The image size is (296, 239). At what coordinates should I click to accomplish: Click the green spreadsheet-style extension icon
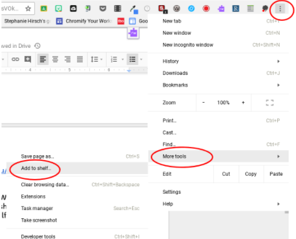click(251, 9)
